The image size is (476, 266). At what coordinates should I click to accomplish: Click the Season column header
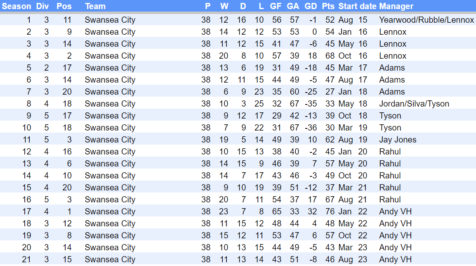pyautogui.click(x=16, y=6)
